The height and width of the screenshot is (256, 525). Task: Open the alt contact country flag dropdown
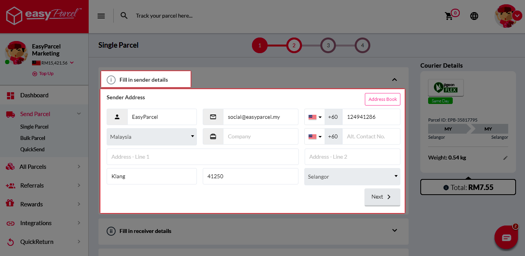315,137
